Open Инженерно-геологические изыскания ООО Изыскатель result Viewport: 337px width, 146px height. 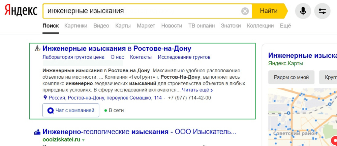coord(140,132)
